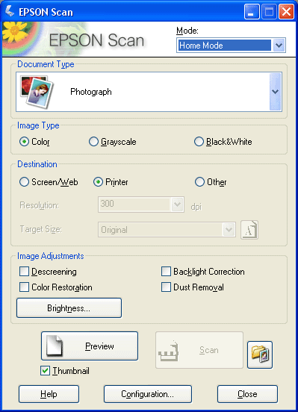Image resolution: width=298 pixels, height=412 pixels.
Task: Set destination to Screen/Web
Action: click(49, 182)
